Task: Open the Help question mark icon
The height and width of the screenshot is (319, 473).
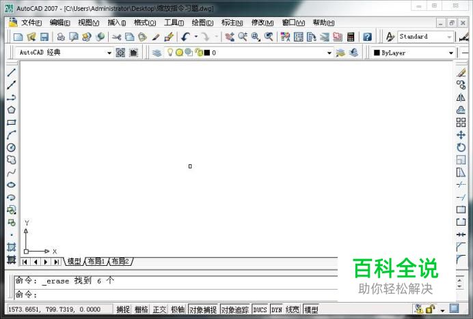Action: (x=367, y=37)
